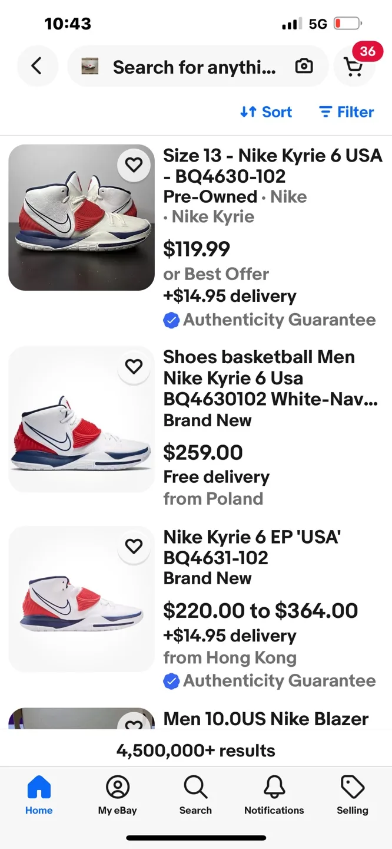The height and width of the screenshot is (849, 392).
Task: Open the Filter options
Action: pos(346,111)
